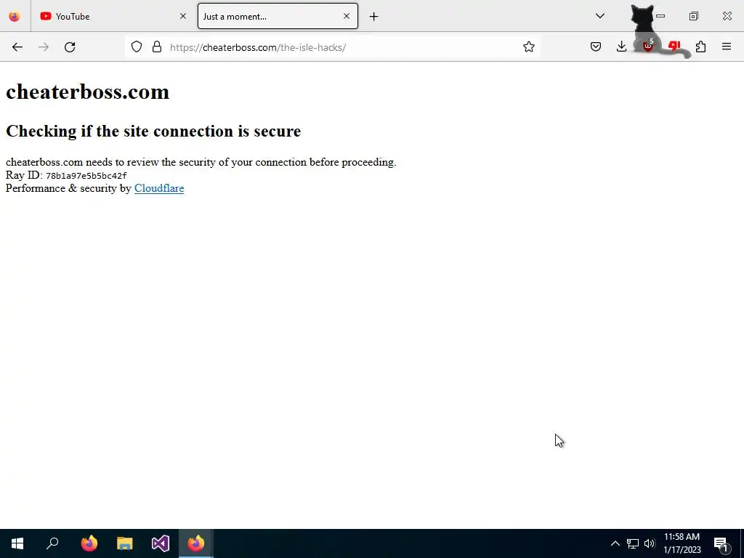744x558 pixels.
Task: Open File Explorer from taskbar
Action: pyautogui.click(x=125, y=543)
